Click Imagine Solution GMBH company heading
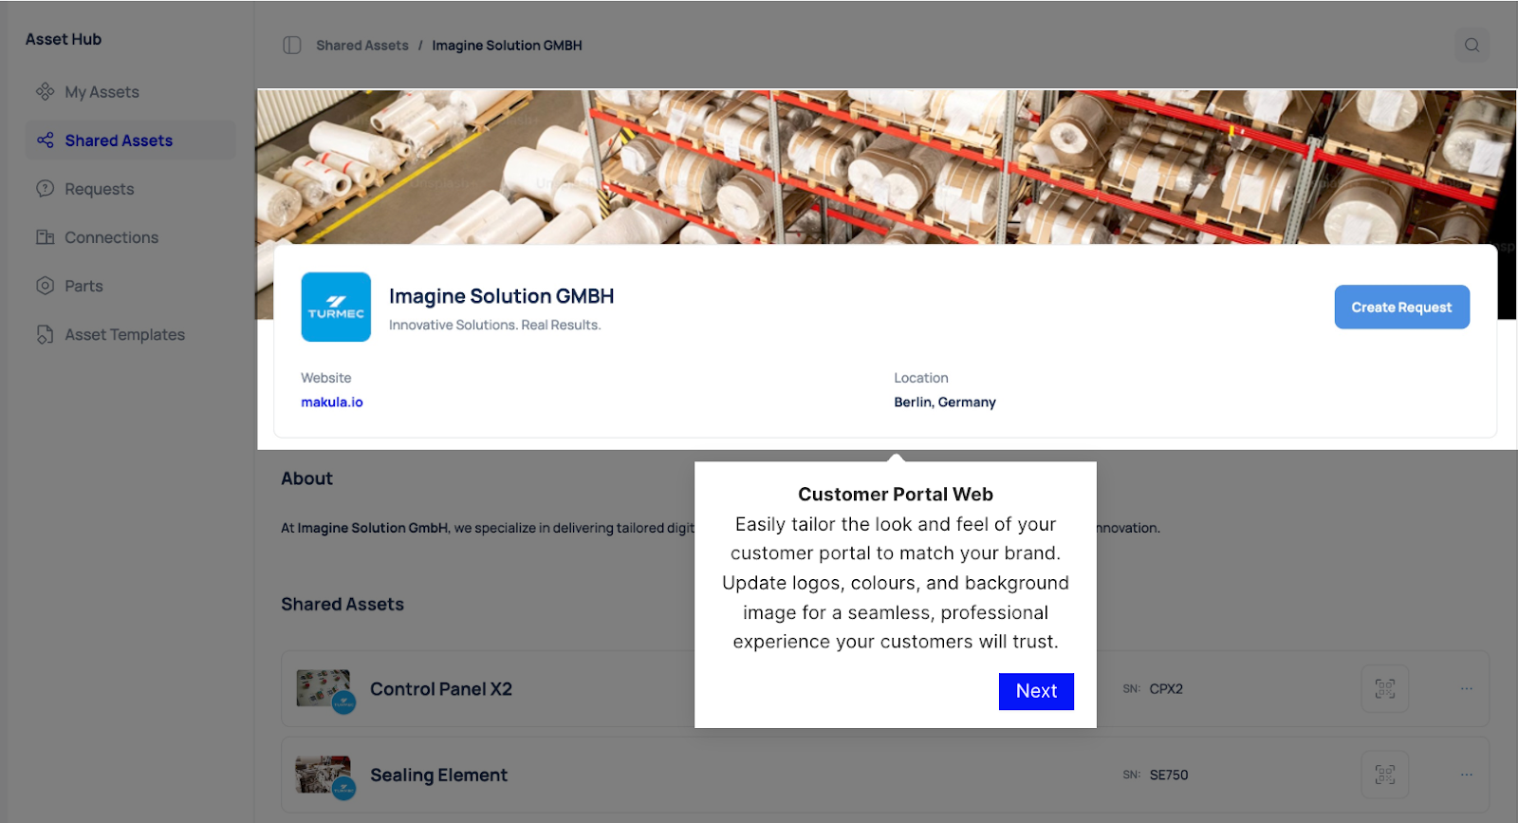The image size is (1518, 823). click(x=501, y=296)
